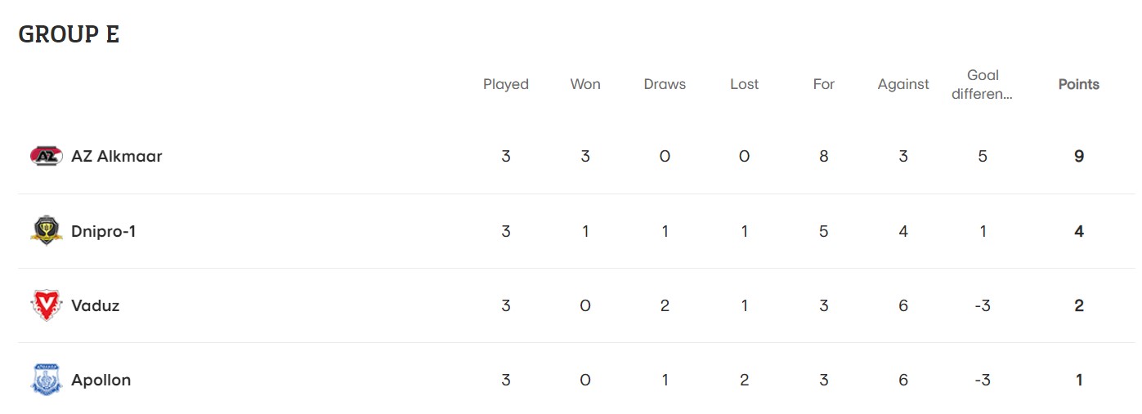
Task: Open the Dnipro-1 team link
Action: click(x=104, y=231)
